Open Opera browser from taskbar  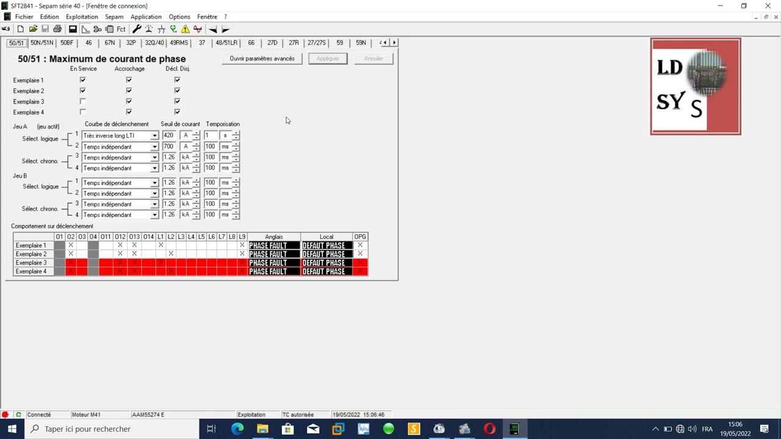click(489, 429)
